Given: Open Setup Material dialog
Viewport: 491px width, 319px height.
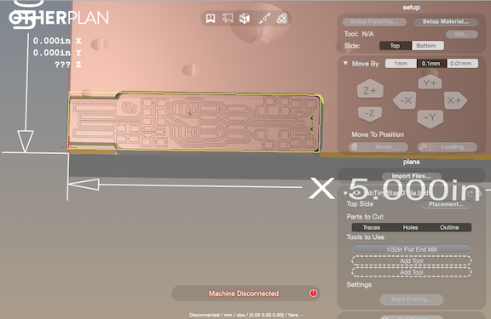Looking at the screenshot, I should pos(446,21).
